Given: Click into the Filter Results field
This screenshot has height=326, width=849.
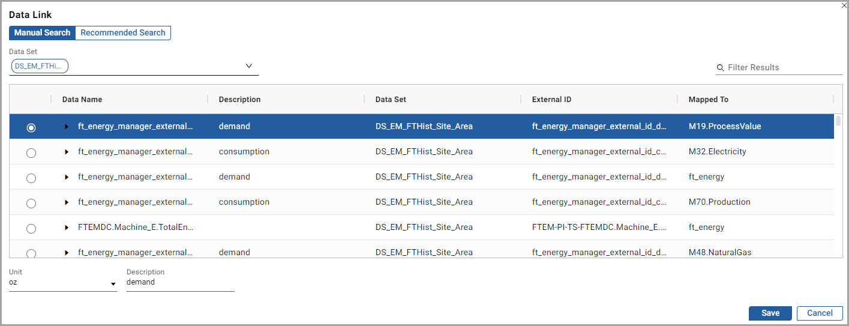Looking at the screenshot, I should click(x=783, y=68).
